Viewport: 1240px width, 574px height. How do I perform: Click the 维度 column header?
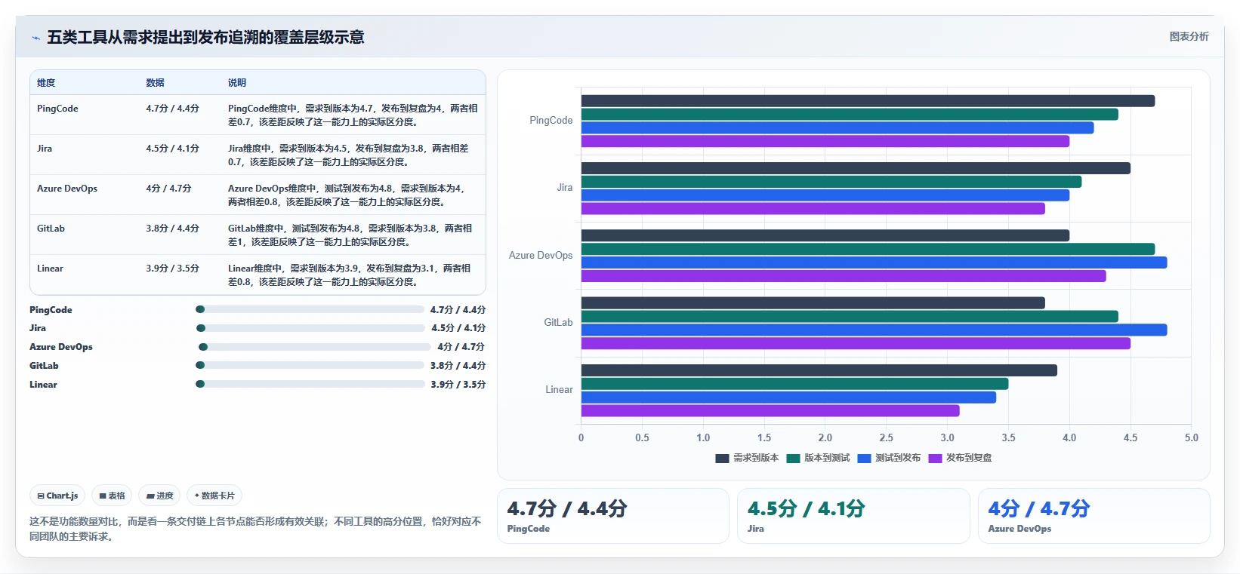pyautogui.click(x=46, y=83)
